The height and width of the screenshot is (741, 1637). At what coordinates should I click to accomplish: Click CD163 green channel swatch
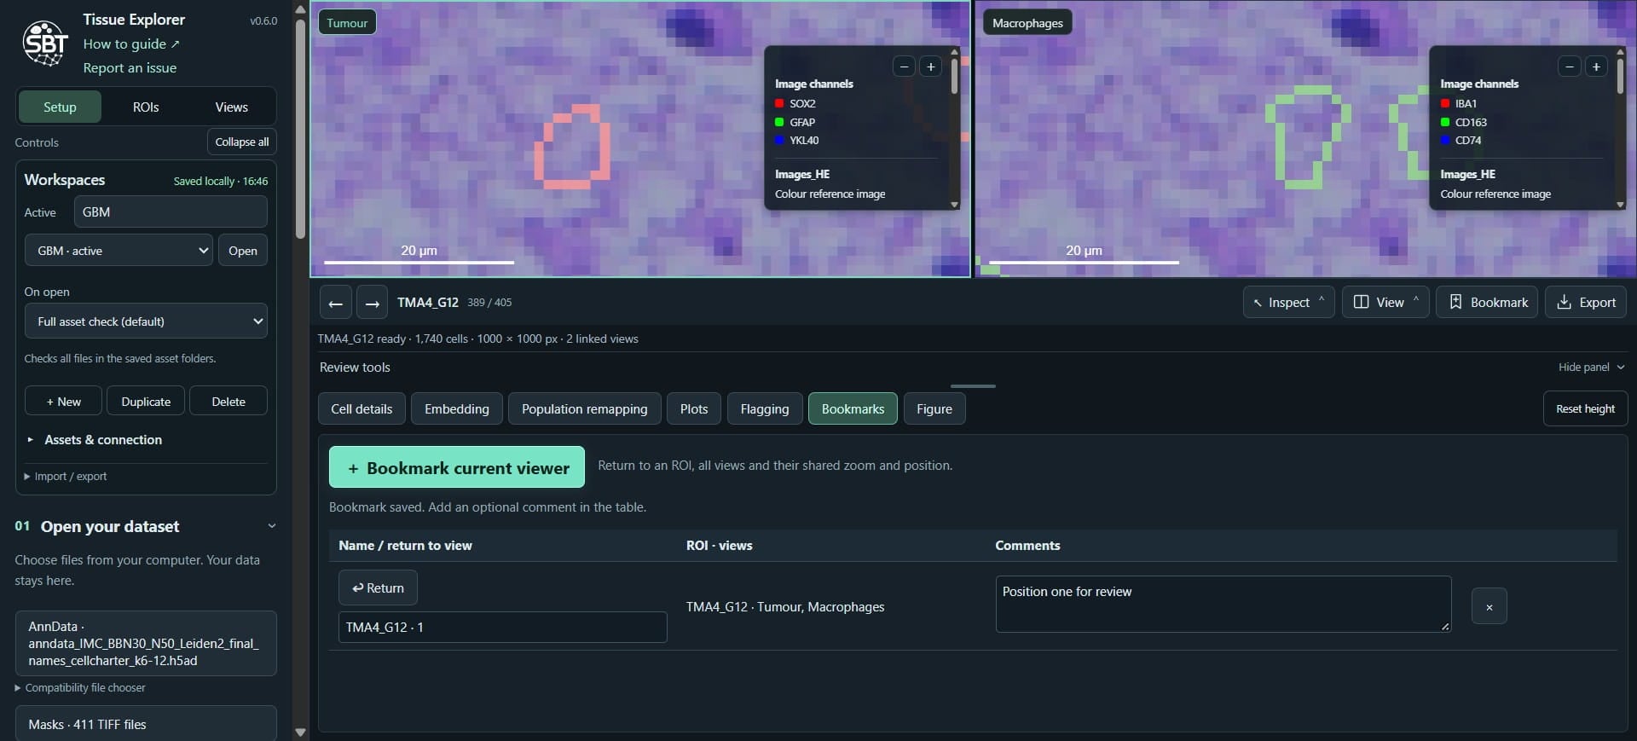click(1445, 122)
